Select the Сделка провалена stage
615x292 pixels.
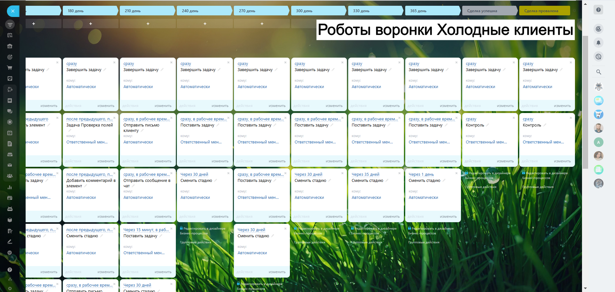tap(545, 11)
